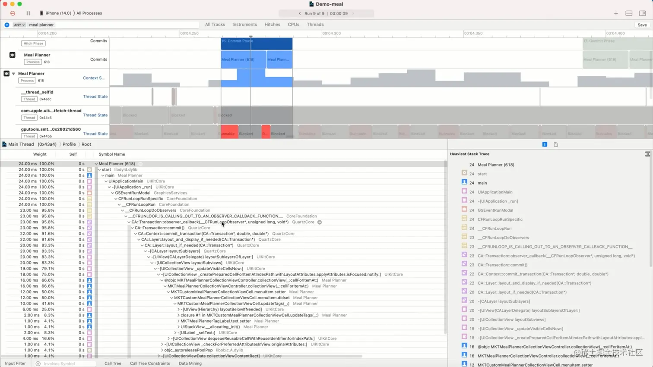Click icon beside UIApplicationMain in stack trace
Screen dimensions: 653x367
click(464, 191)
